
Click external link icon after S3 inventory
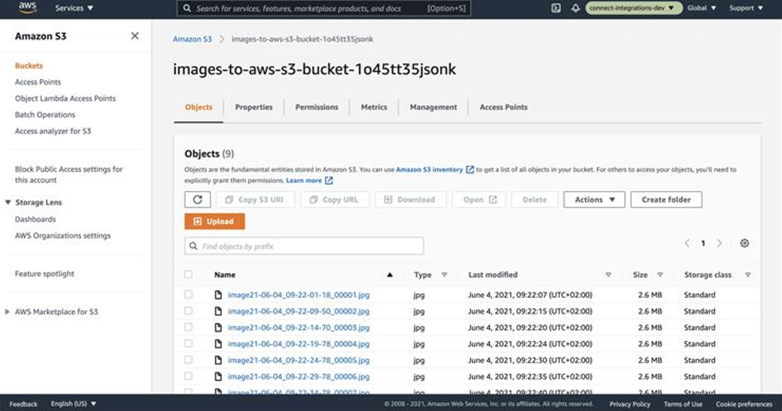[x=470, y=170]
